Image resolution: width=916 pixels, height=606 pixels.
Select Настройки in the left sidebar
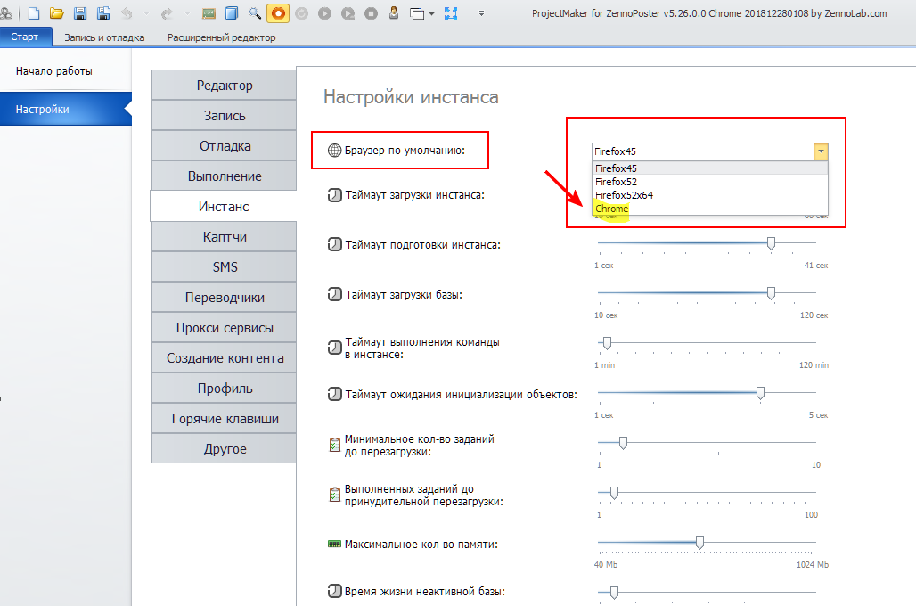tap(65, 109)
